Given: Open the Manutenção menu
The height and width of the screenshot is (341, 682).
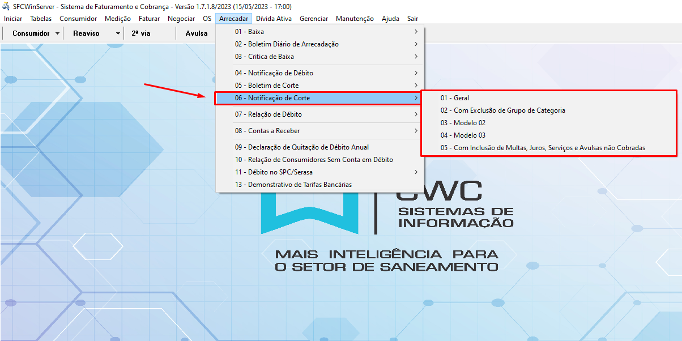Looking at the screenshot, I should tap(355, 19).
